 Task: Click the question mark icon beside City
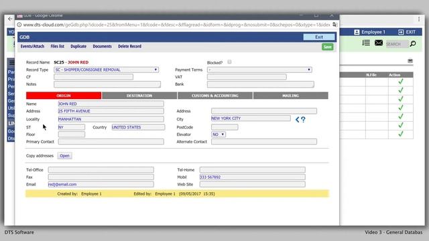coord(303,119)
